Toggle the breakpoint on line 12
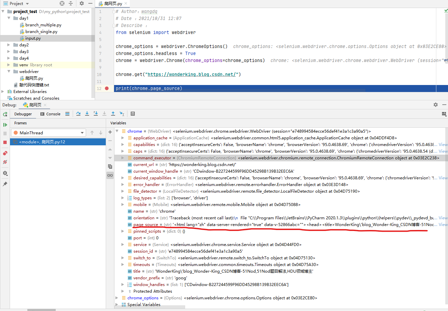This screenshot has width=448, height=311. click(x=106, y=88)
